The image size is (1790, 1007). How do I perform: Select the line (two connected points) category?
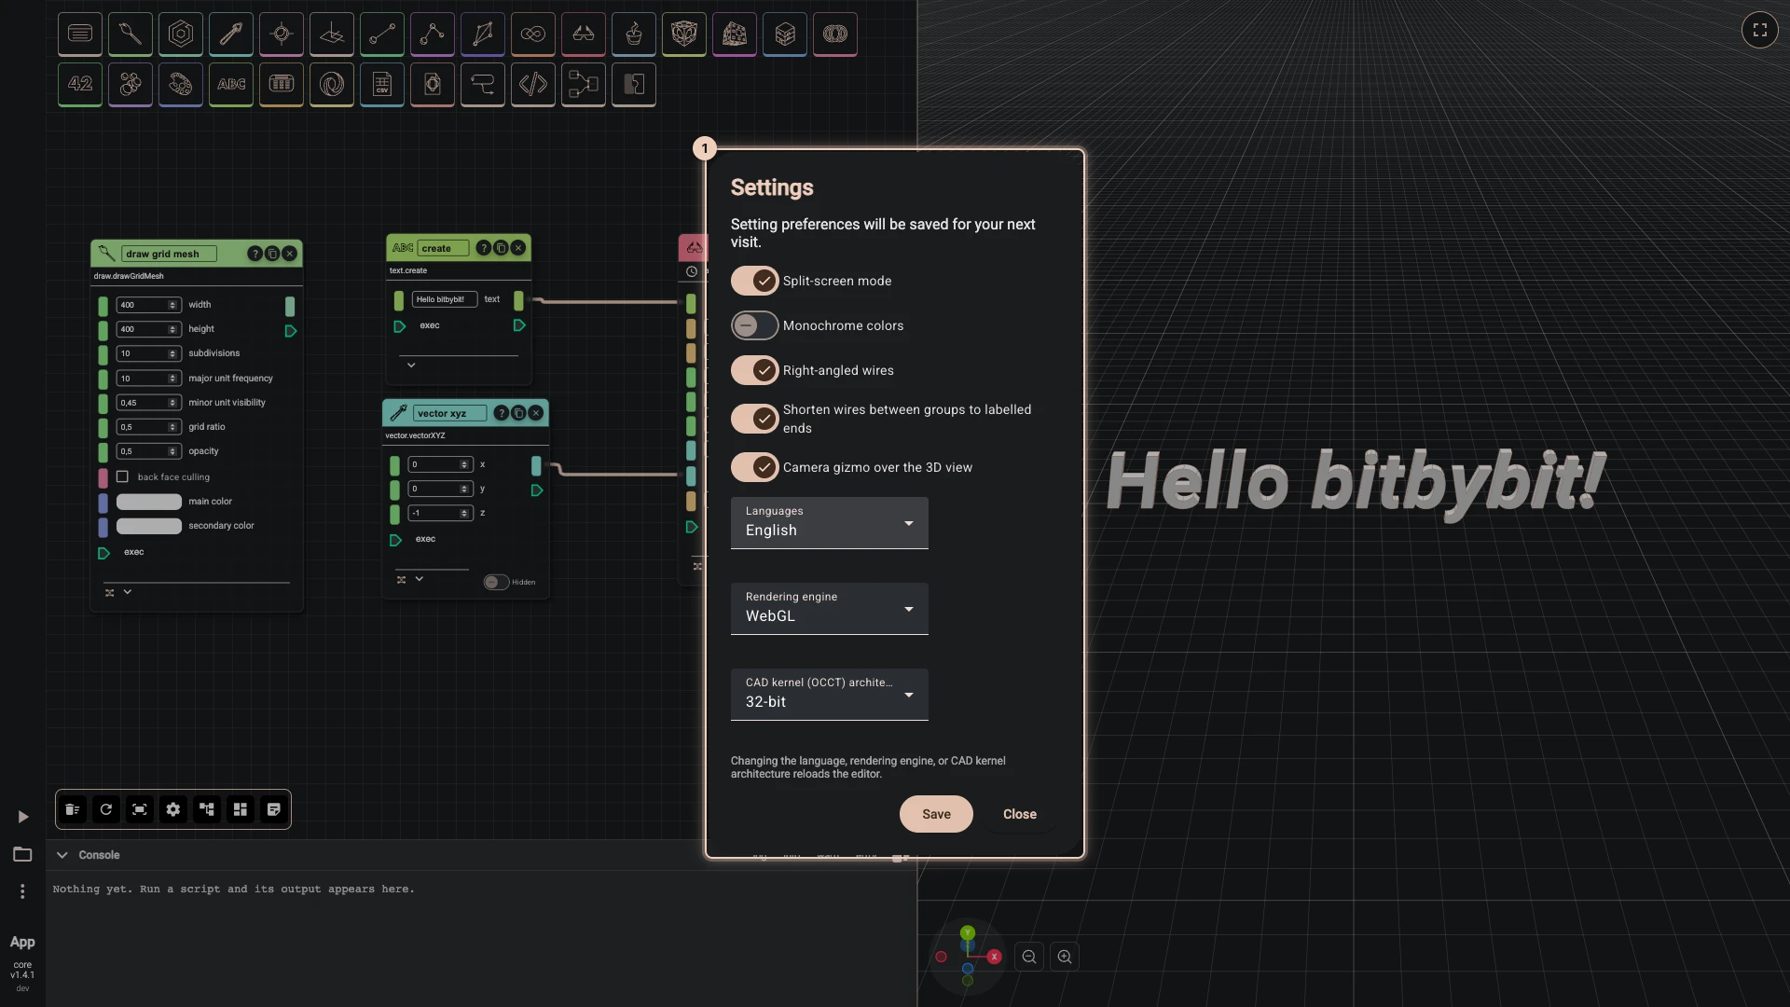click(381, 34)
